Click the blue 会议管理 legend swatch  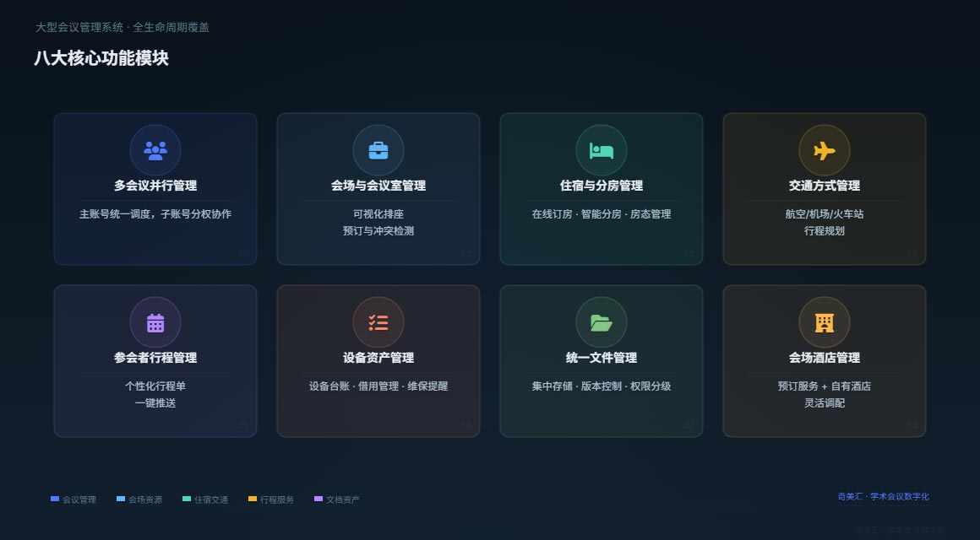55,499
